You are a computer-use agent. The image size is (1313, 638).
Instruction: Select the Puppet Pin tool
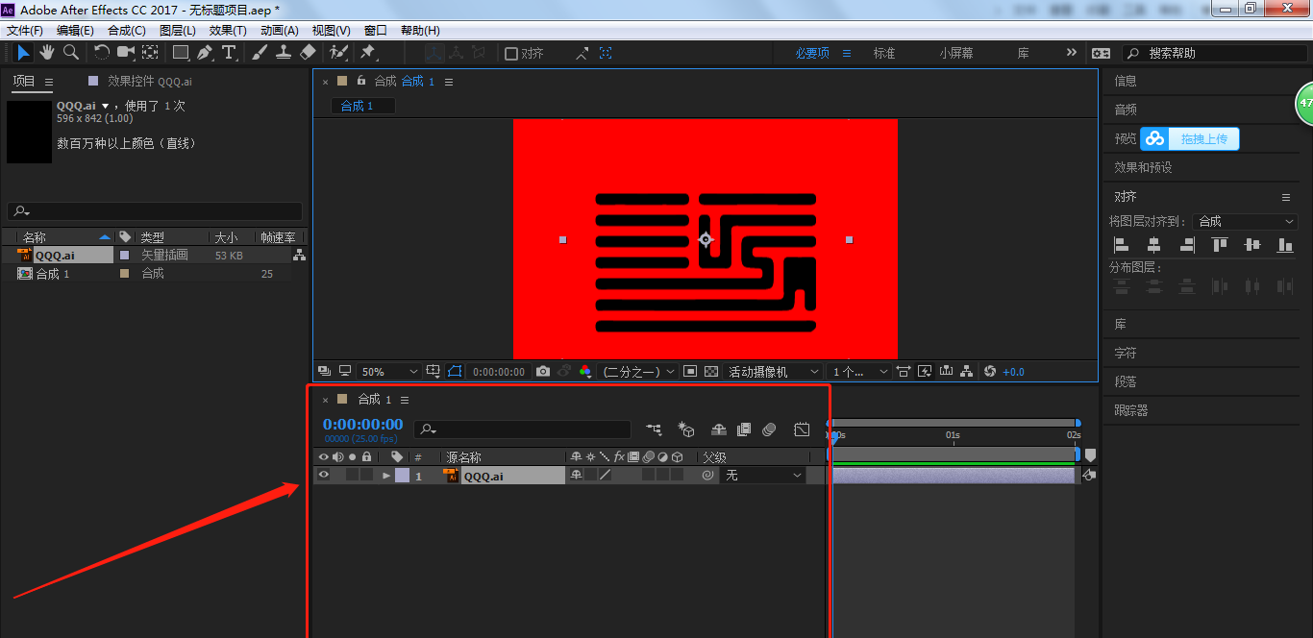(x=368, y=53)
